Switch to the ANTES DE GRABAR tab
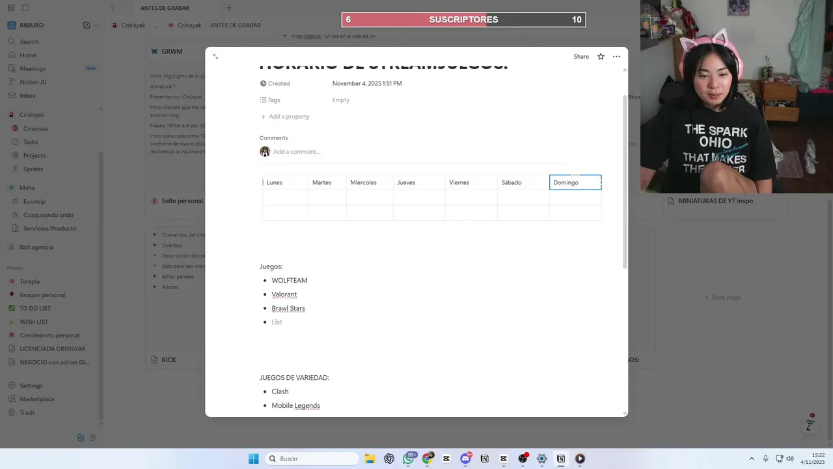 coord(165,8)
